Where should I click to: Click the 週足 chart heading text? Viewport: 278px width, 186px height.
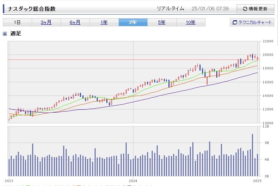pos(16,34)
